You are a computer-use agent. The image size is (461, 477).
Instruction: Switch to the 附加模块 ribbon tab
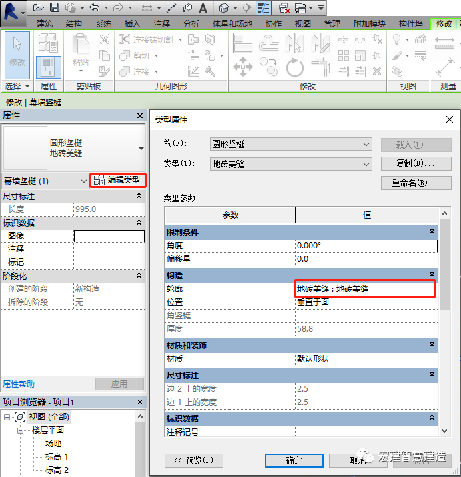[x=370, y=23]
